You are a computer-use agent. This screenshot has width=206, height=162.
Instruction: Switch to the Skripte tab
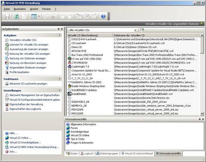pyautogui.click(x=72, y=153)
